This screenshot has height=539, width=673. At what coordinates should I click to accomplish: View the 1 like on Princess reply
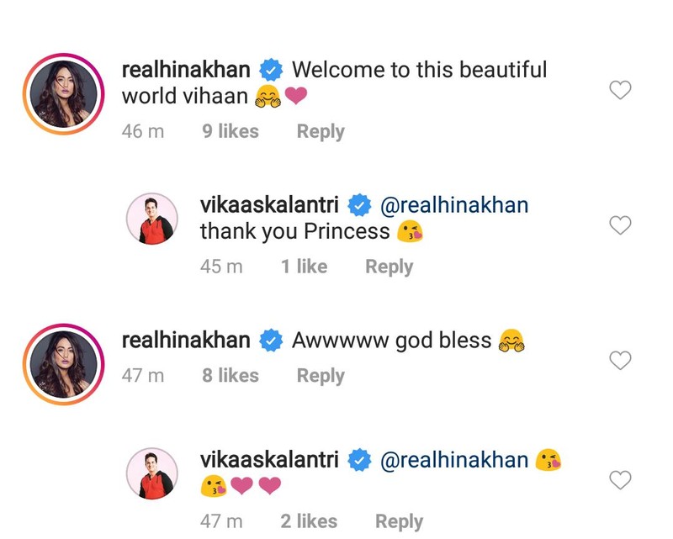pos(304,267)
